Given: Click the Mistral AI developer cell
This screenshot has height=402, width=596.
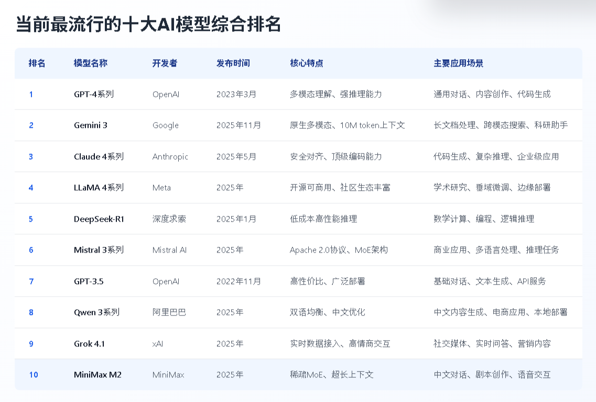Looking at the screenshot, I should click(x=169, y=250).
